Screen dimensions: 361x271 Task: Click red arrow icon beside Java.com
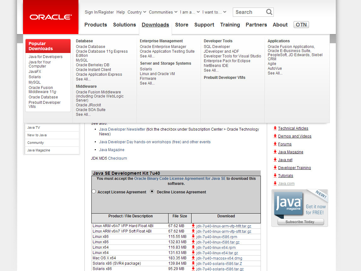(275, 183)
